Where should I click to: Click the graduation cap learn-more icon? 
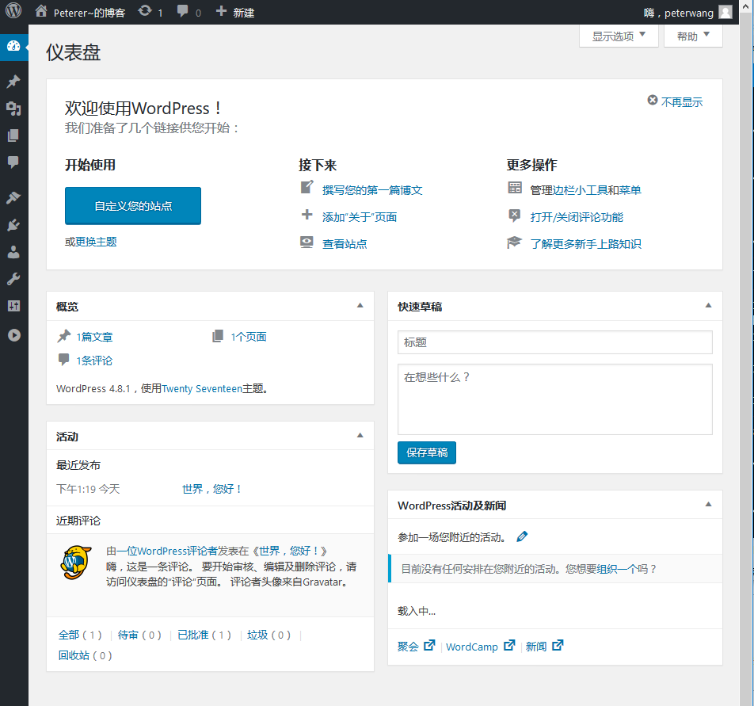515,242
